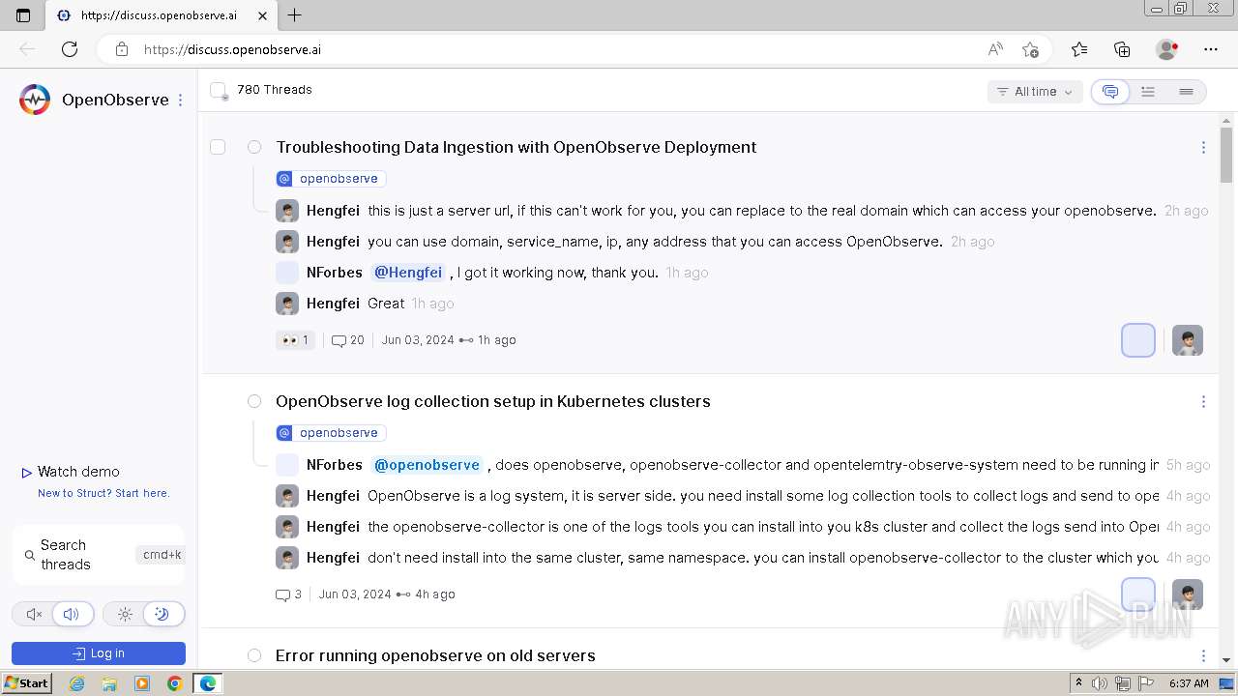
Task: Click the taskbar clock showing 6:37 AM
Action: tap(1189, 683)
